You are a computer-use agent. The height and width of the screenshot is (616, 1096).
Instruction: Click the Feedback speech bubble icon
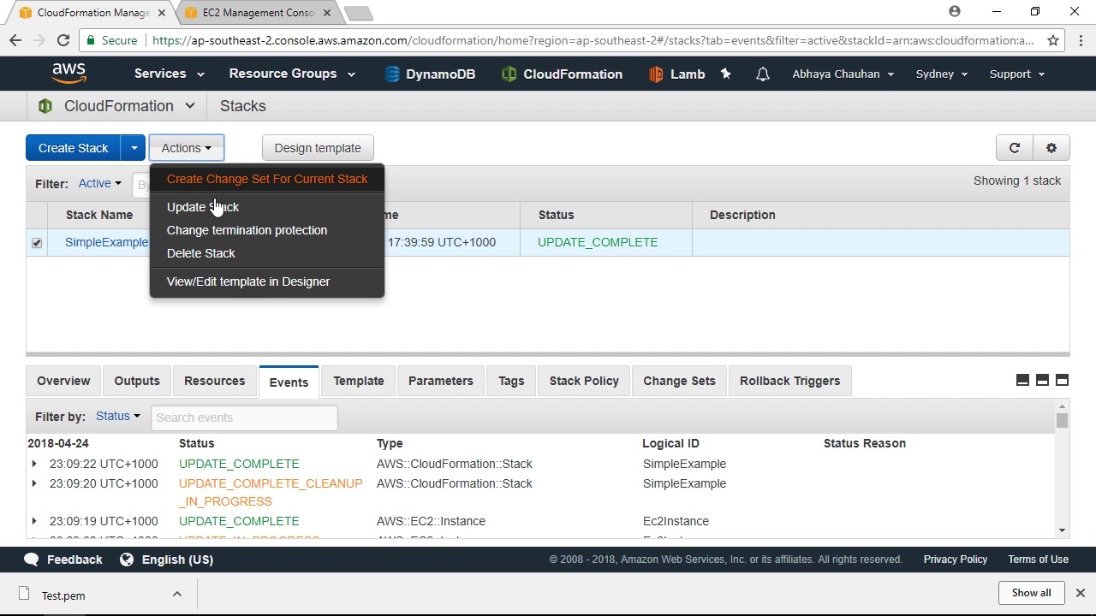tap(32, 560)
